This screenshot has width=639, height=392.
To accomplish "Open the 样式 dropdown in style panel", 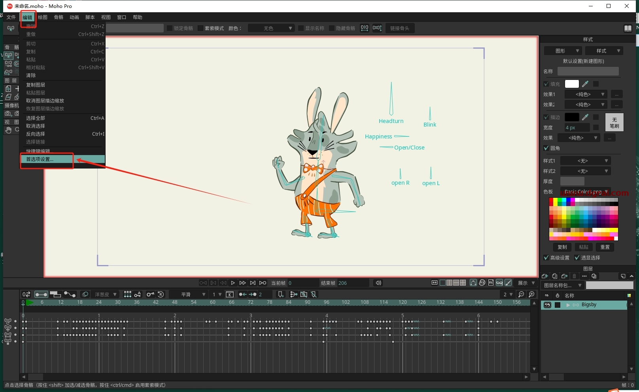I will 604,51.
